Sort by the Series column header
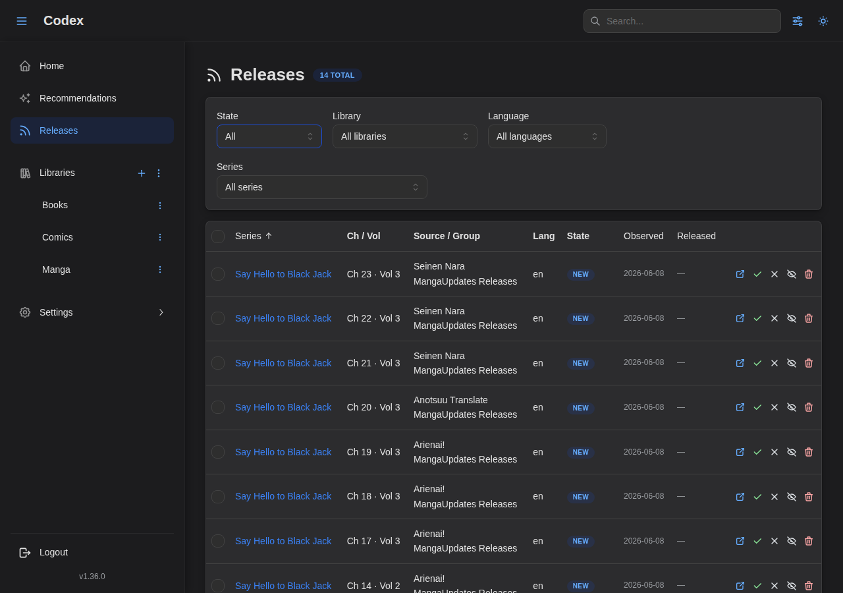843x593 pixels. coord(254,236)
